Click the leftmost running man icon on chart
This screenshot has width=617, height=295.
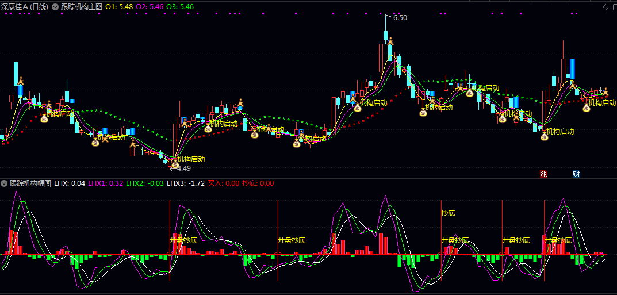tap(21, 81)
